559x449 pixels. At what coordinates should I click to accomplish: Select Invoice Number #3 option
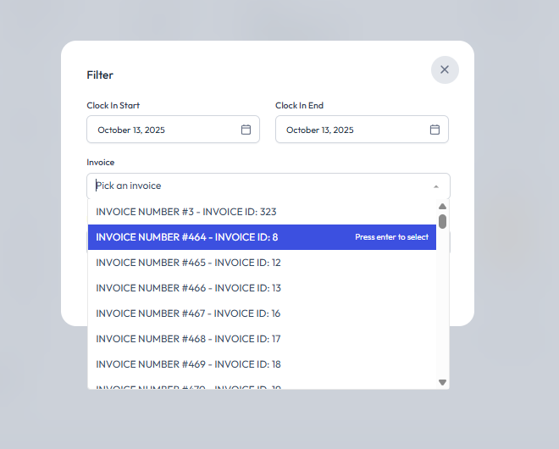(x=186, y=212)
